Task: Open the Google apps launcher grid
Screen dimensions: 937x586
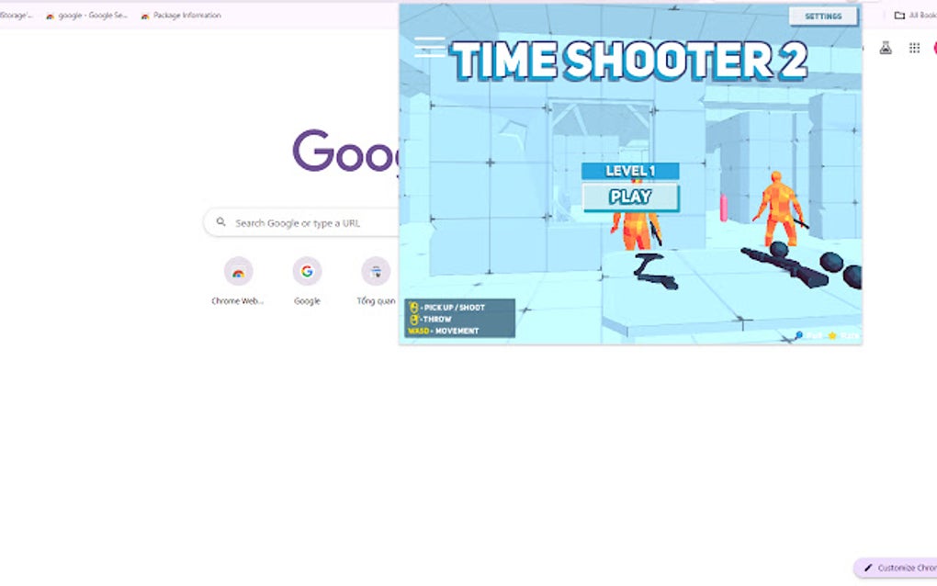Action: [914, 48]
